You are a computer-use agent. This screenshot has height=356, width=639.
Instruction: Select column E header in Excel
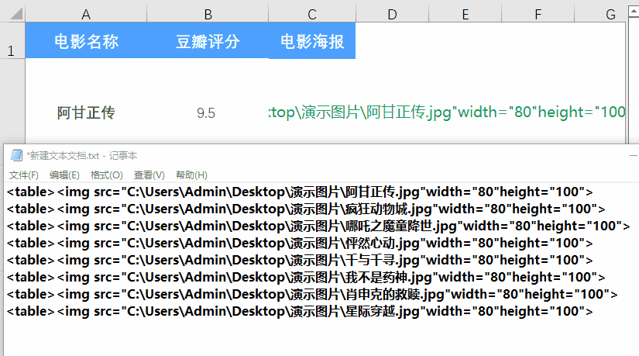465,14
